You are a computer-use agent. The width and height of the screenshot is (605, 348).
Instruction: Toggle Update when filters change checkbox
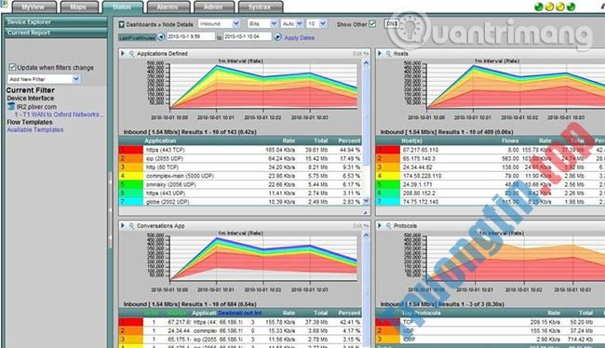(12, 67)
